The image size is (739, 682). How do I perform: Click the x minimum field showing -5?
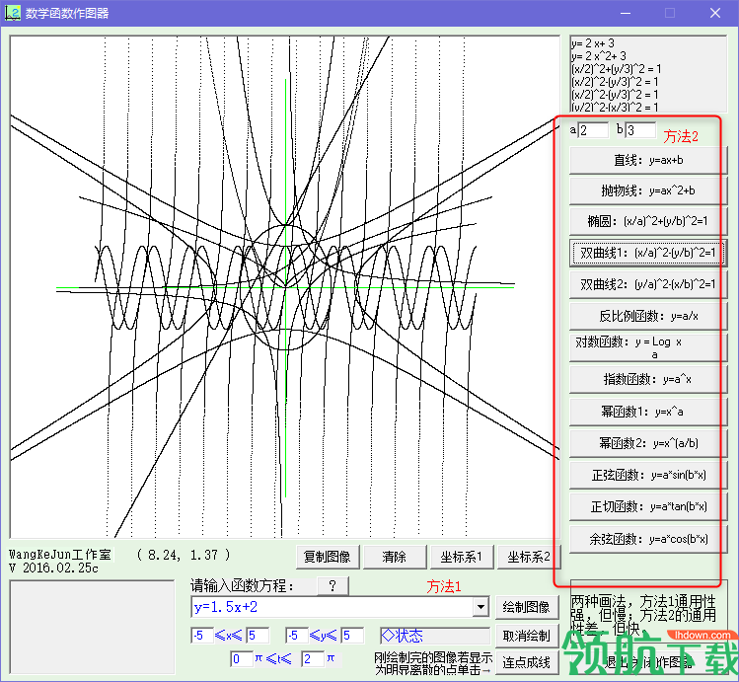tap(202, 636)
